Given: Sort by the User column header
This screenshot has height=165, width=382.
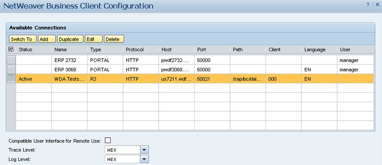Looking at the screenshot, I should pyautogui.click(x=356, y=50).
